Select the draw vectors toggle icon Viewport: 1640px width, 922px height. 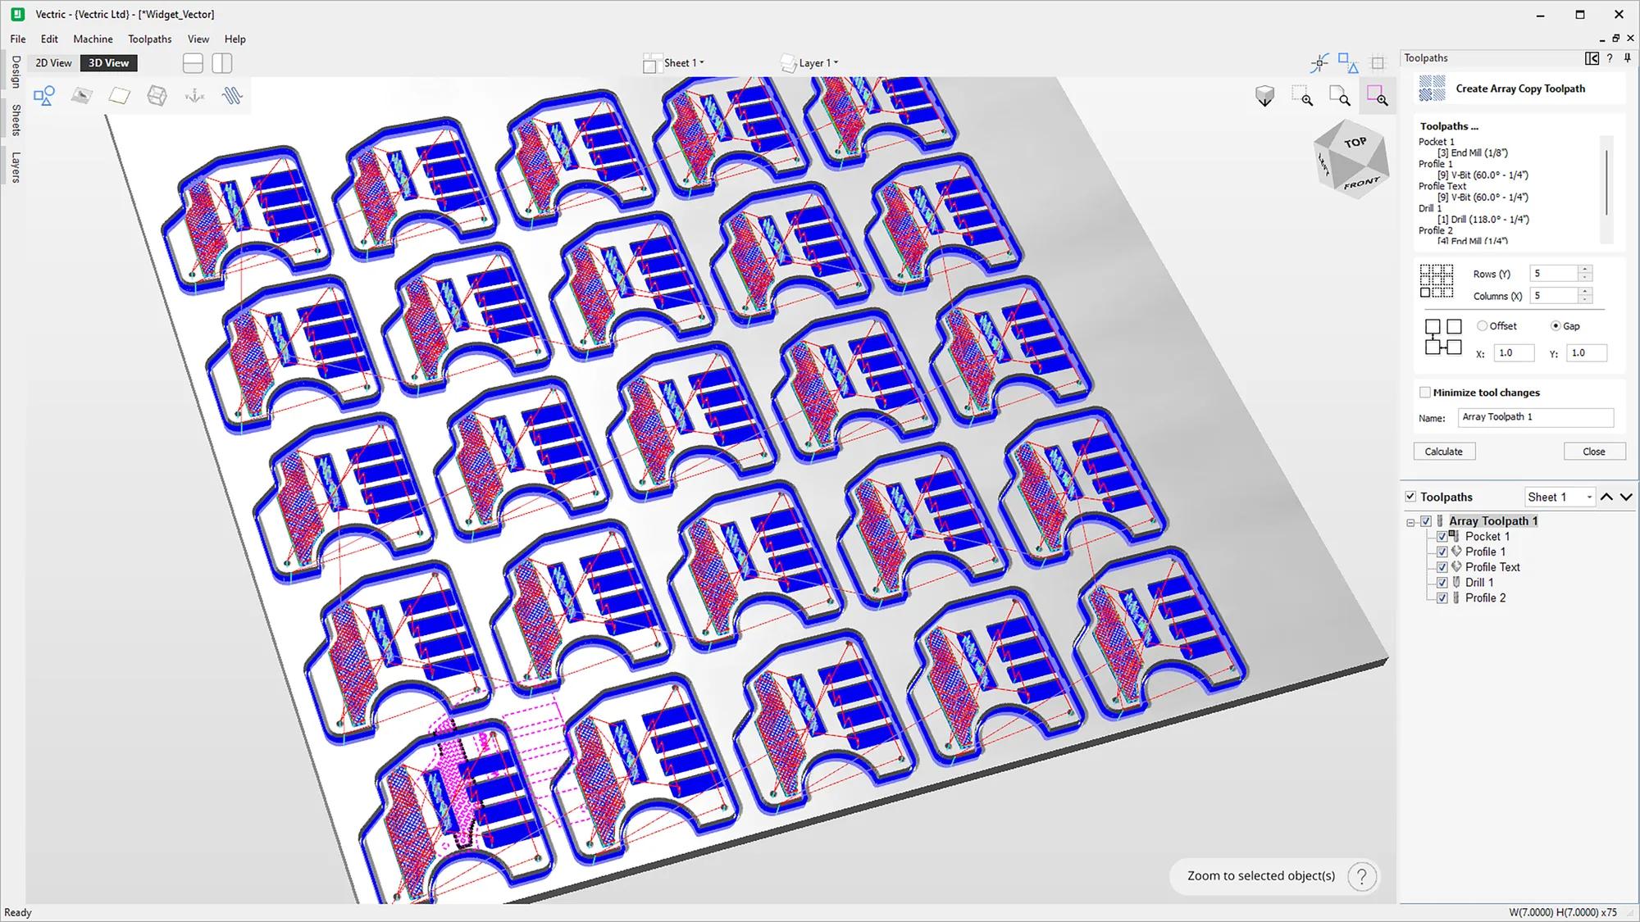pyautogui.click(x=43, y=96)
